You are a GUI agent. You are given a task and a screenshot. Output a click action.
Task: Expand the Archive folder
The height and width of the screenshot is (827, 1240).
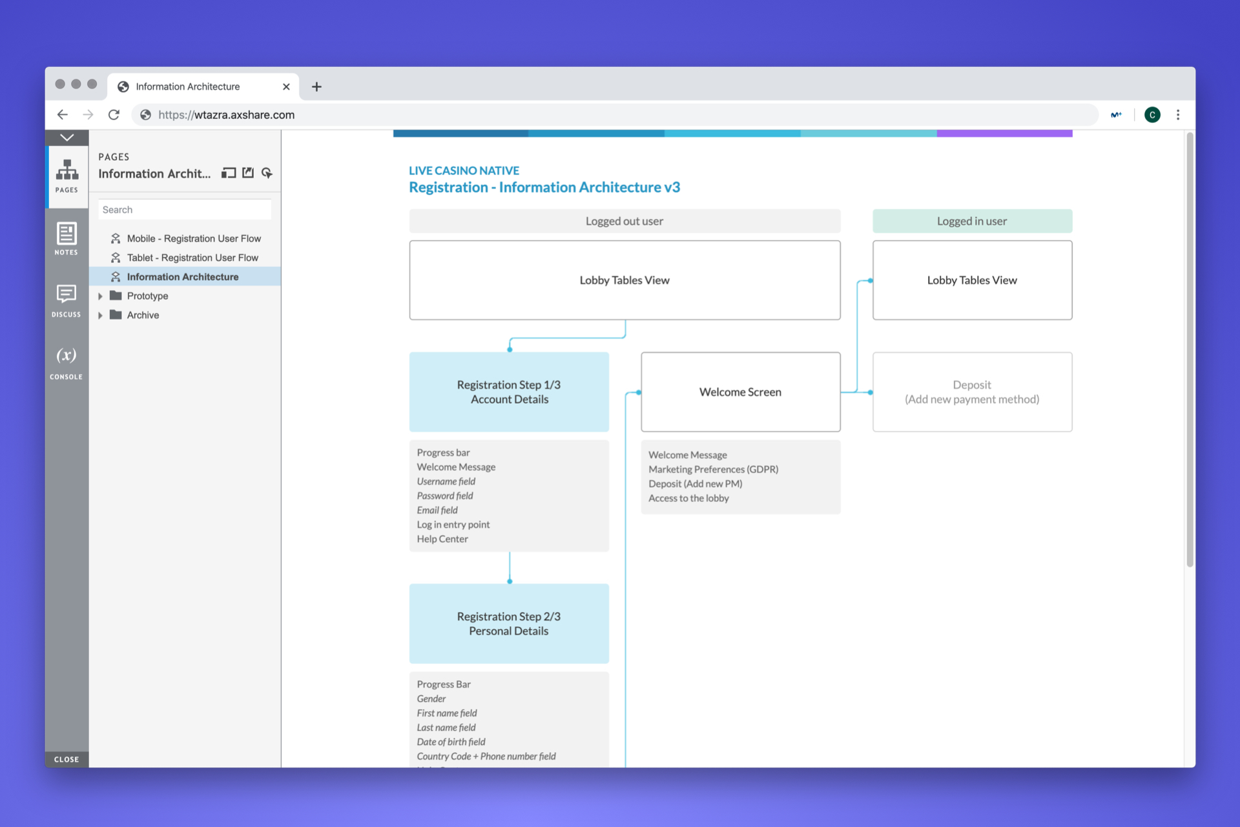tap(101, 315)
